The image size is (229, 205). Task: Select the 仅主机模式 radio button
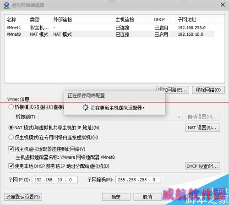pos(11,137)
